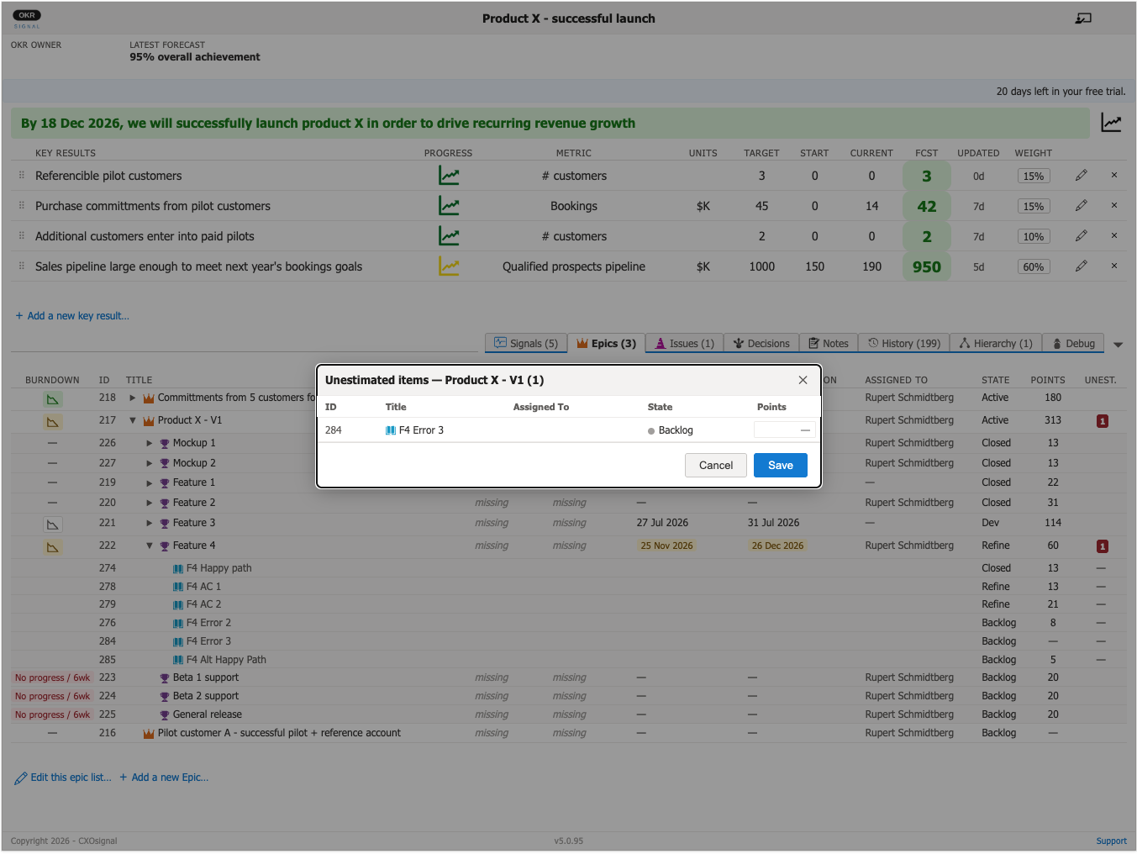Open objective chart icon beside green banner
The width and height of the screenshot is (1137, 854).
(x=1111, y=123)
